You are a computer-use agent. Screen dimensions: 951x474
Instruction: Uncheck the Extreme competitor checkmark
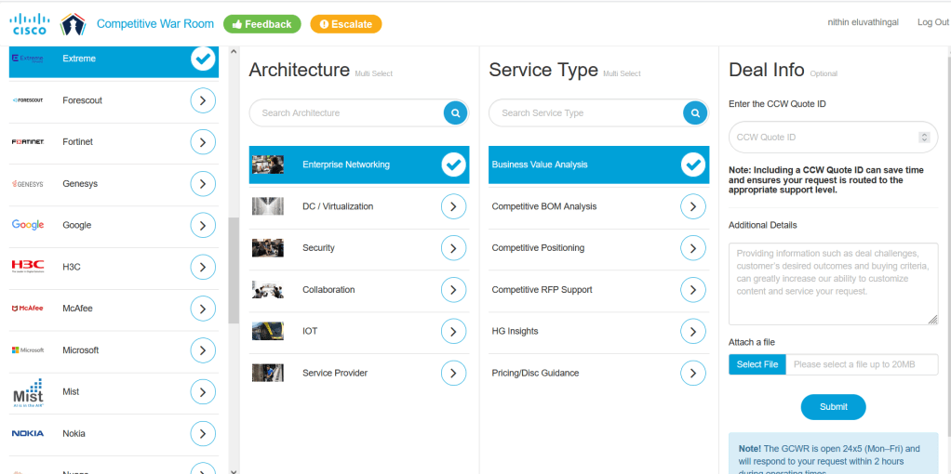tap(203, 59)
